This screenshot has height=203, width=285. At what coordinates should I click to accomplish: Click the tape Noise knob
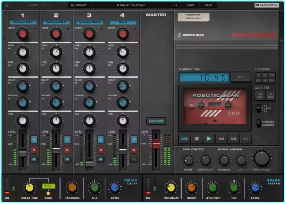(x=188, y=160)
